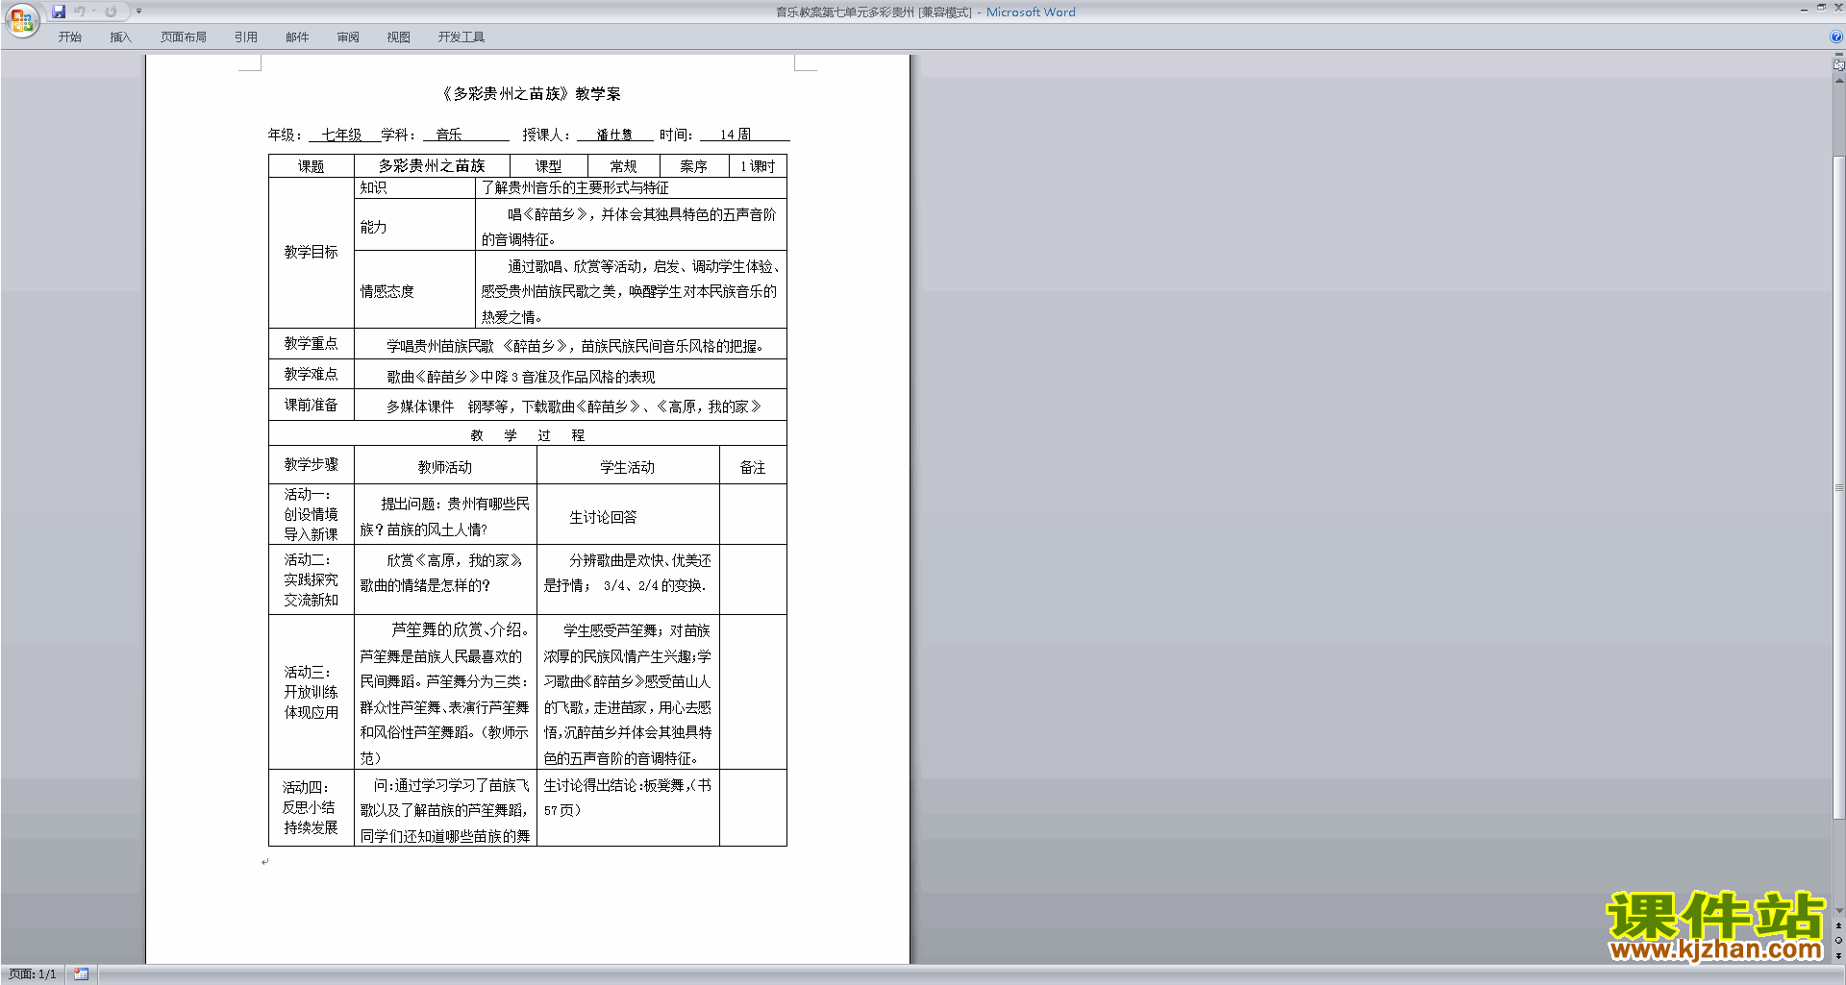Click the 课前准备 row header
This screenshot has width=1846, height=985.
[311, 406]
